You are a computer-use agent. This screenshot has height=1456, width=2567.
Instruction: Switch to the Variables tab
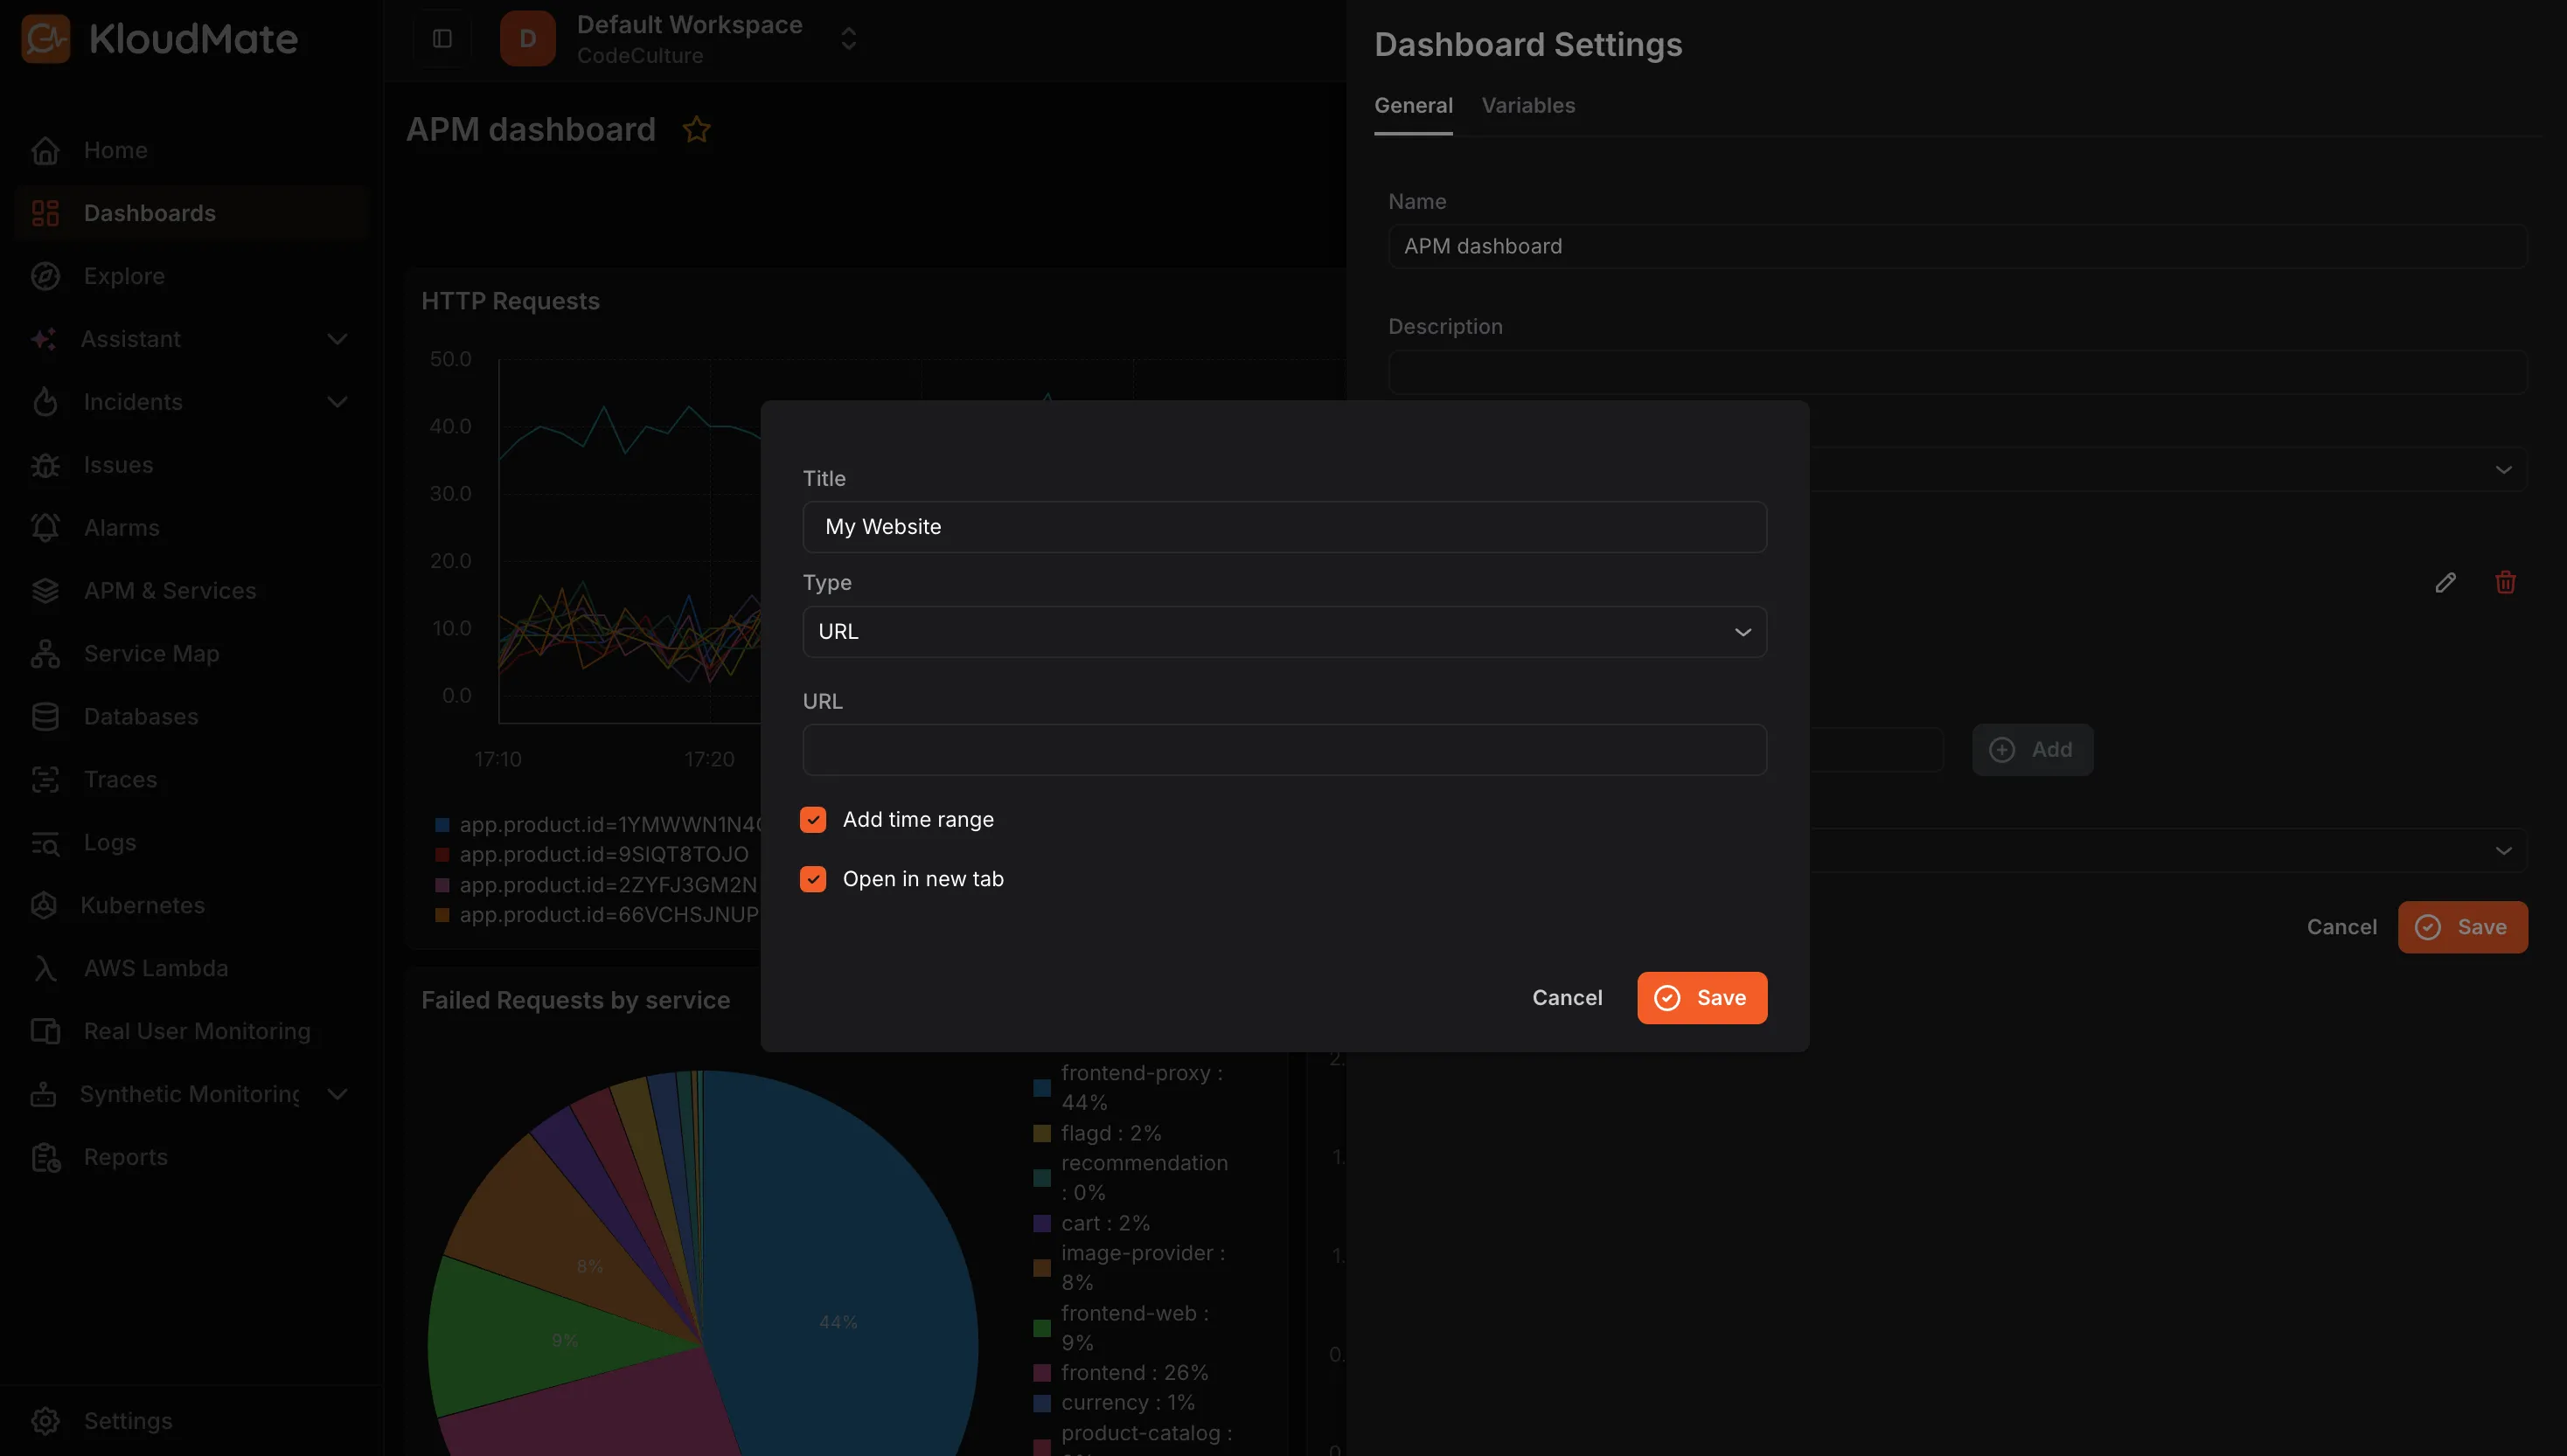[x=1527, y=105]
